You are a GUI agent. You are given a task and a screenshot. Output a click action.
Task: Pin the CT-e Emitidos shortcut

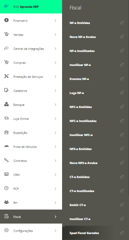[122, 177]
